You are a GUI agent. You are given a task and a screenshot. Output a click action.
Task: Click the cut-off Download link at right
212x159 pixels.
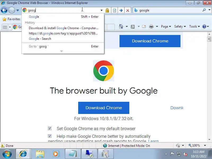coord(177,108)
